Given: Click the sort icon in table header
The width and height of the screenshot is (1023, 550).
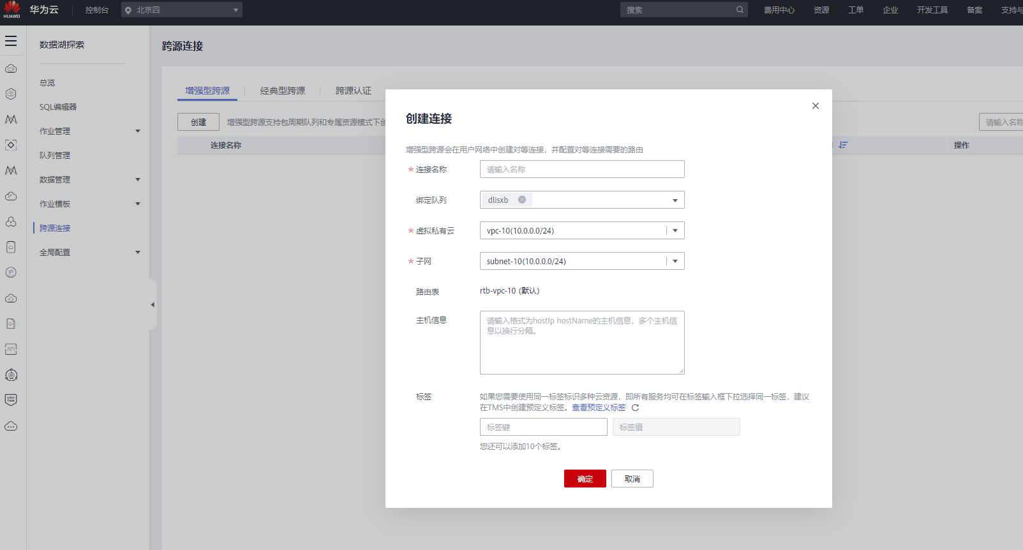Looking at the screenshot, I should [843, 145].
